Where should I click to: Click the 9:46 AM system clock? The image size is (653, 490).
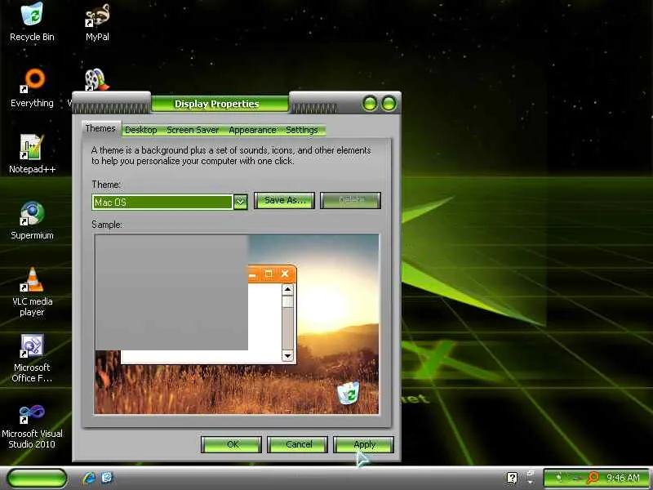[623, 478]
